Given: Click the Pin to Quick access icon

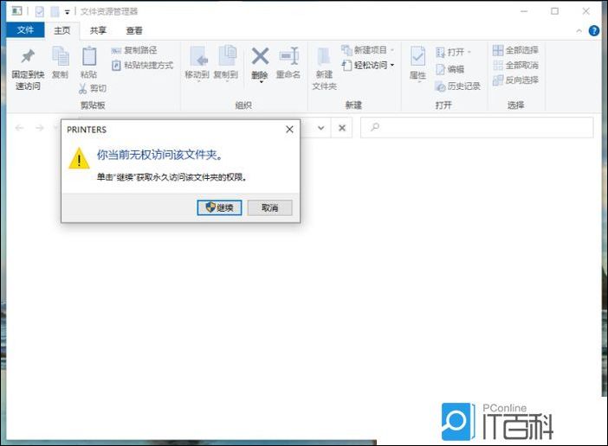Looking at the screenshot, I should [x=28, y=56].
